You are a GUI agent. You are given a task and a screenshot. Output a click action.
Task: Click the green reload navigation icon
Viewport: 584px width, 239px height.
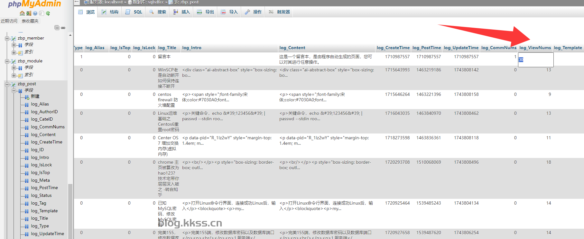click(x=48, y=13)
